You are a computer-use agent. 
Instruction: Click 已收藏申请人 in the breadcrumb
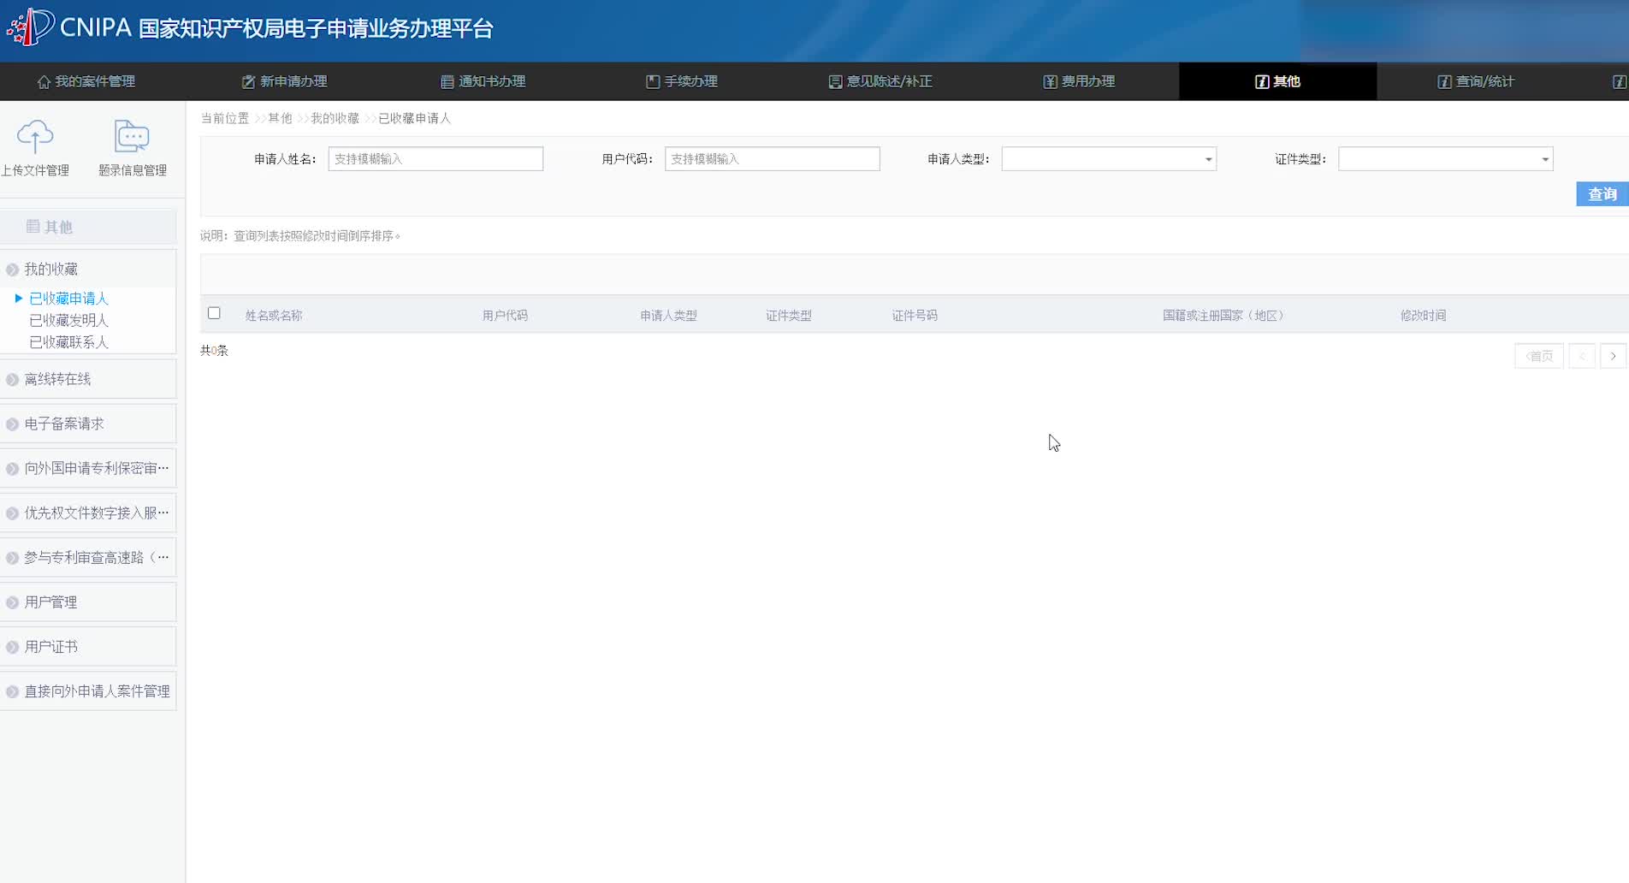coord(414,118)
